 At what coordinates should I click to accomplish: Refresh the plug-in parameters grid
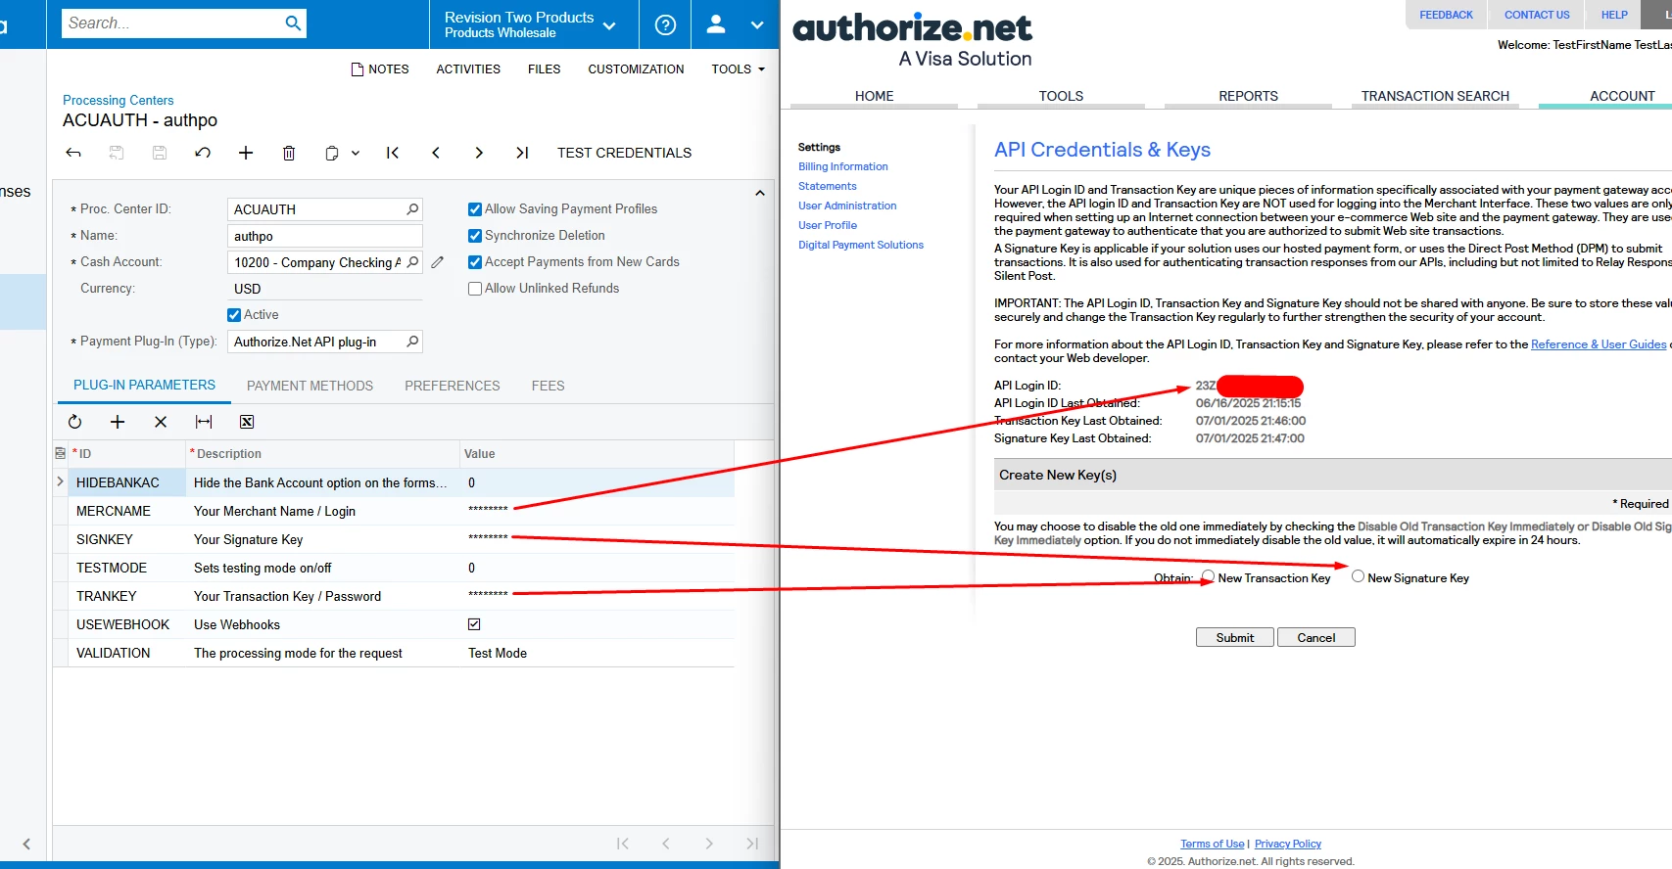(x=74, y=422)
